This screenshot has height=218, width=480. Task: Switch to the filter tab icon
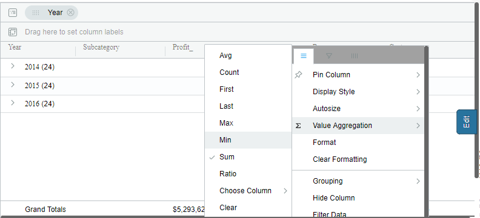click(x=329, y=56)
